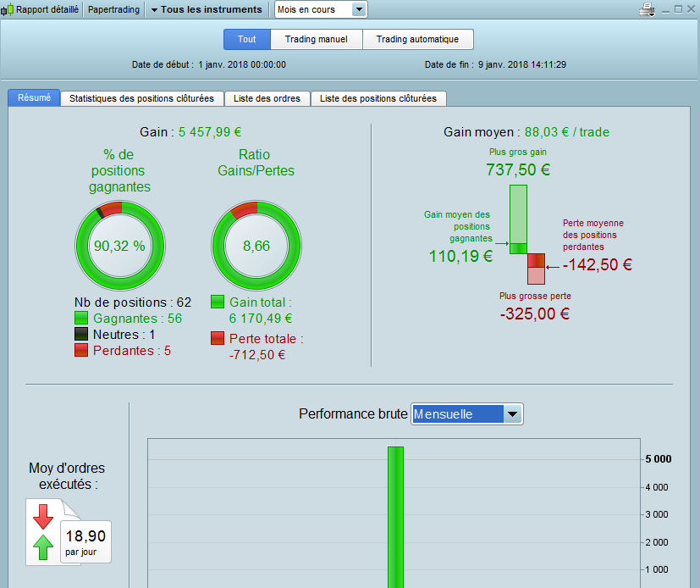This screenshot has height=588, width=700.
Task: Click the Gain total 6 170,49 €
Action: [x=261, y=318]
